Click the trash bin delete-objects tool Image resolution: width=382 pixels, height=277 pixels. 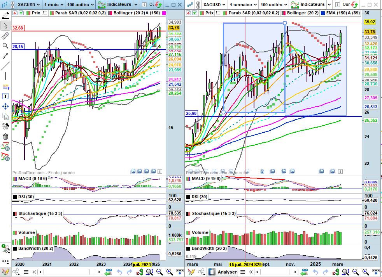click(x=5, y=136)
